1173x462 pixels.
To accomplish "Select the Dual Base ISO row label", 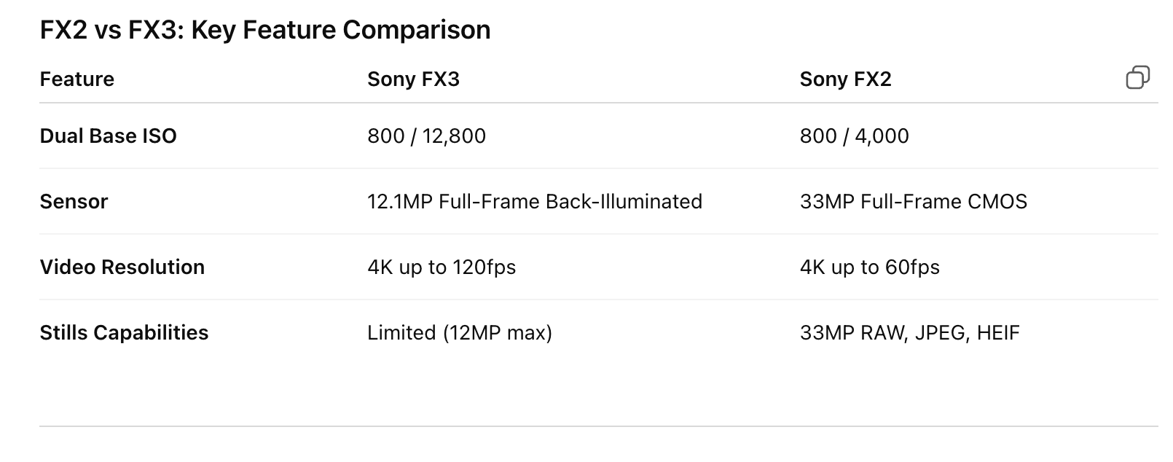I will point(109,136).
